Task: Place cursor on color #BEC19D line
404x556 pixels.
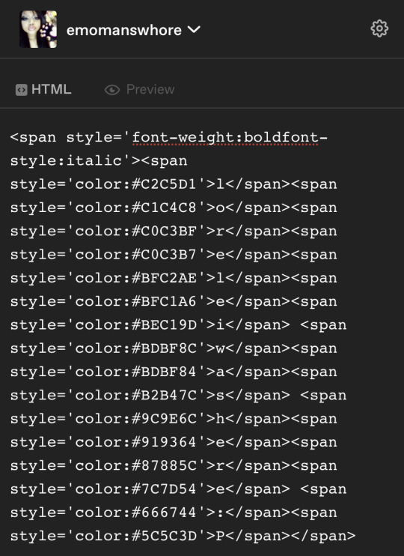Action: [x=178, y=324]
